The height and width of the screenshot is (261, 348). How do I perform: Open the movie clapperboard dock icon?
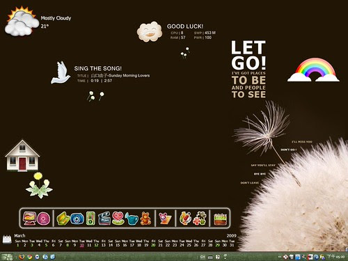tap(104, 219)
